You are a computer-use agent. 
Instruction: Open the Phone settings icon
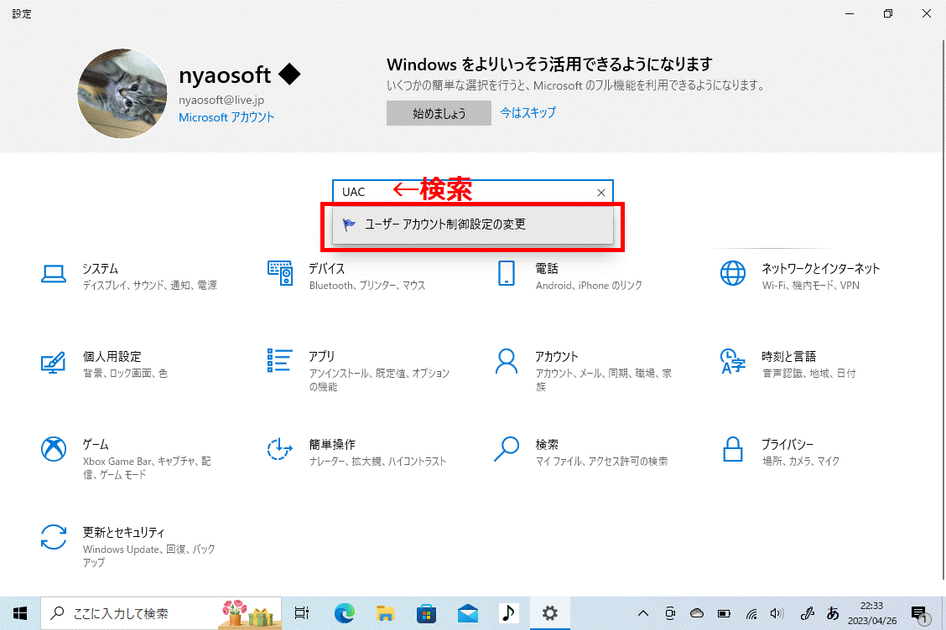[x=507, y=273]
